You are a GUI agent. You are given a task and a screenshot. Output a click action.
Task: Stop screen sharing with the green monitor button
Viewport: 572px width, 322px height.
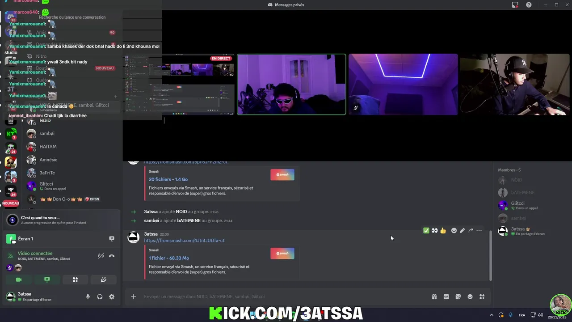tap(47, 280)
